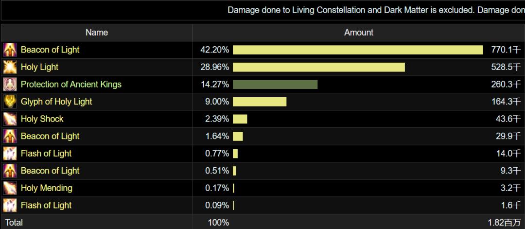Click the Holy Light spell icon
This screenshot has height=229, width=525.
(x=10, y=67)
